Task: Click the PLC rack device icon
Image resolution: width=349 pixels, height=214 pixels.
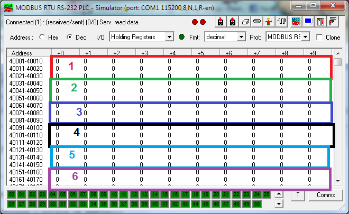Action: (320, 22)
